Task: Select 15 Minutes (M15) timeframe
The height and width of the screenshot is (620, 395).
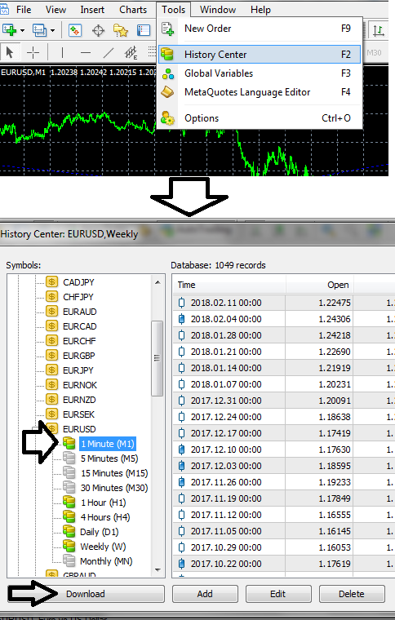Action: click(x=114, y=473)
